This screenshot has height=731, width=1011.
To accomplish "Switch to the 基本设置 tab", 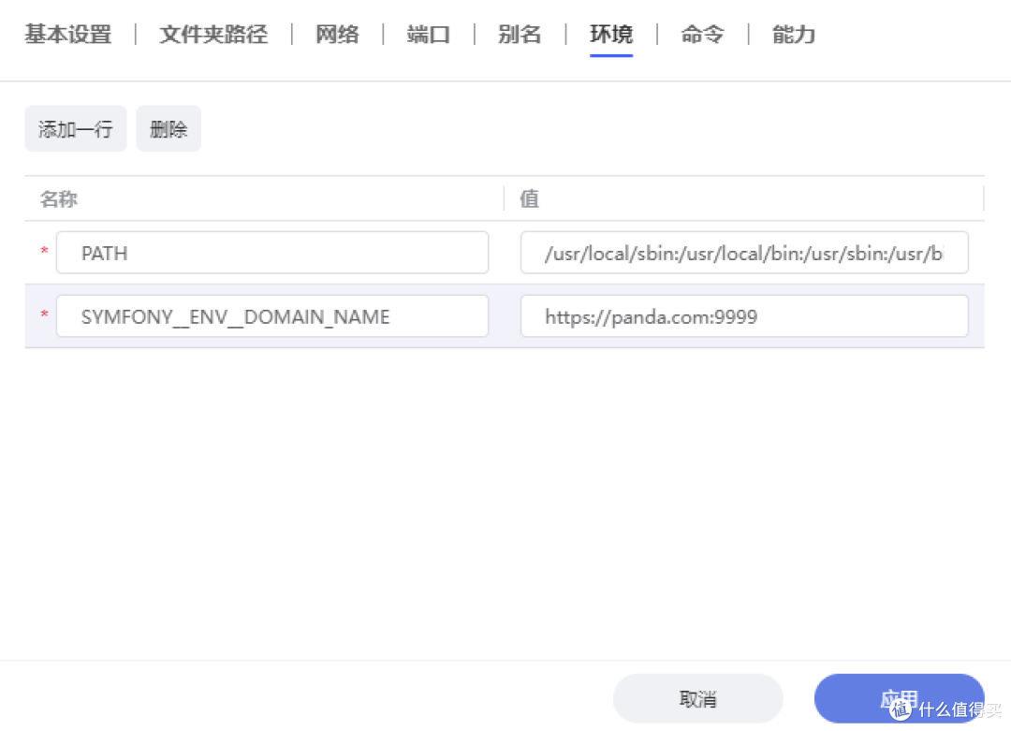I will (x=68, y=35).
